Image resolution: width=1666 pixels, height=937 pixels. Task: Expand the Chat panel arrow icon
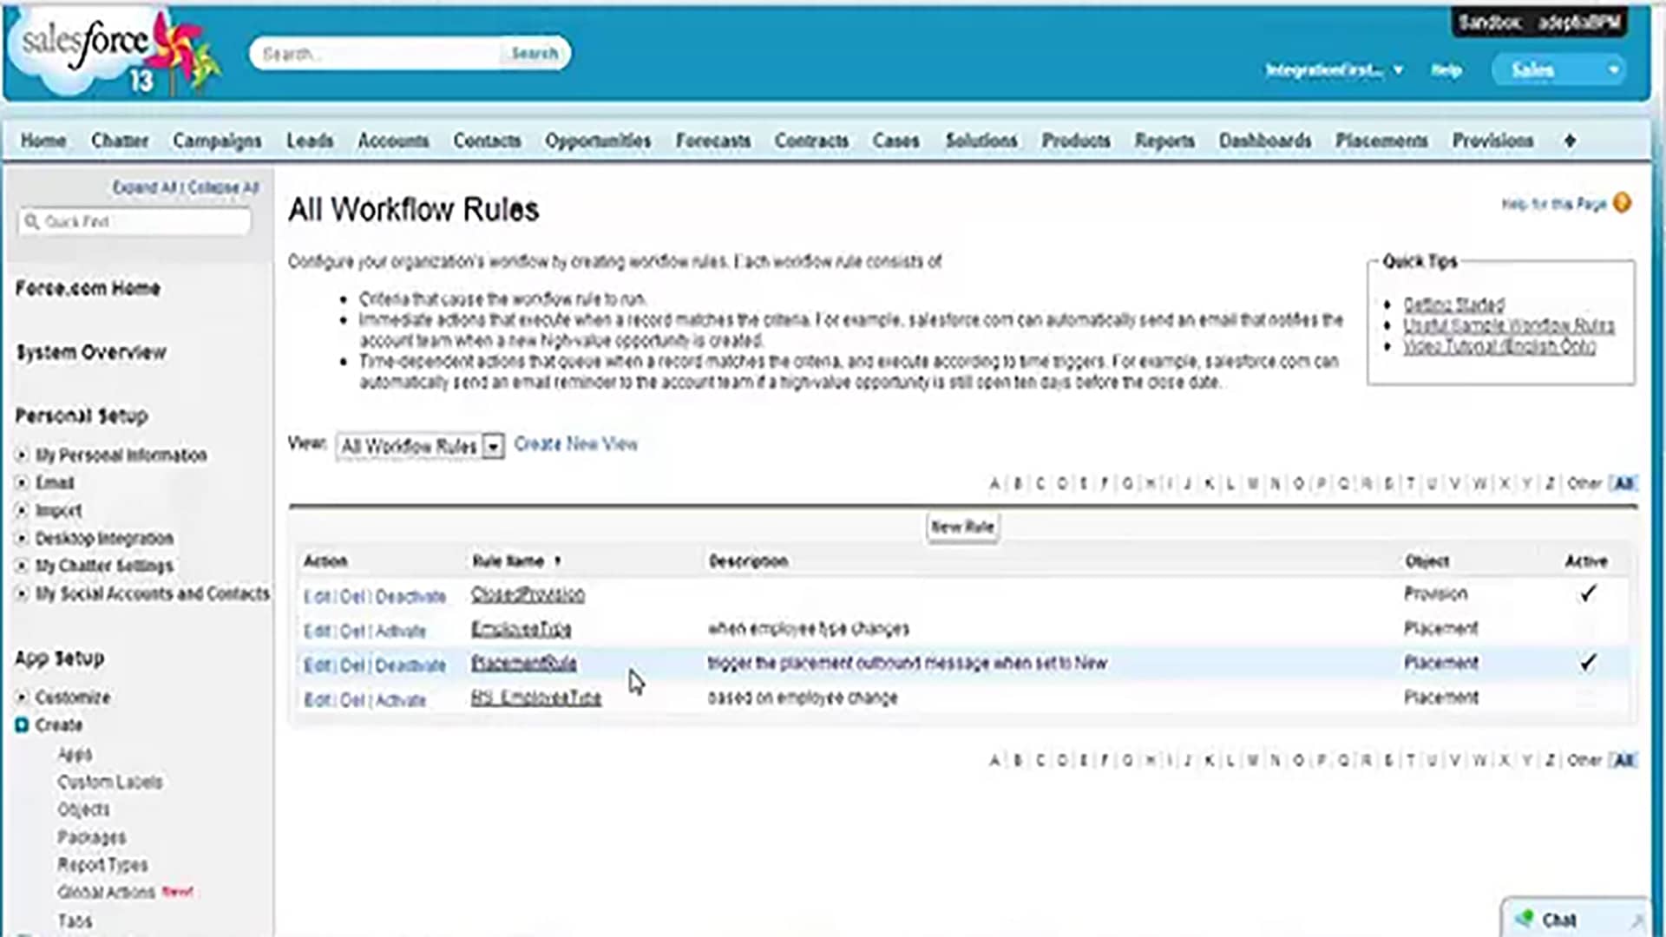point(1636,920)
